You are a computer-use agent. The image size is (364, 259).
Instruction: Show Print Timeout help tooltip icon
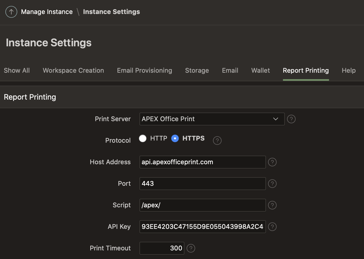coord(191,248)
